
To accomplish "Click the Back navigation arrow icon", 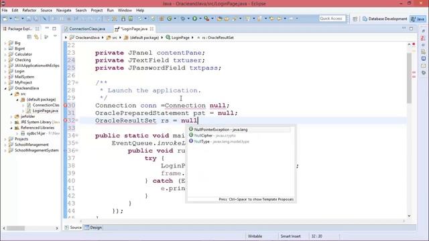I will click(x=280, y=19).
